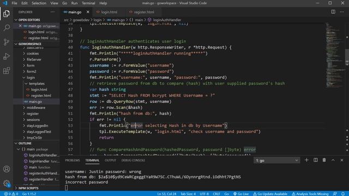This screenshot has height=196, width=349.
Task: Open the Terminal menu
Action: click(x=88, y=3)
